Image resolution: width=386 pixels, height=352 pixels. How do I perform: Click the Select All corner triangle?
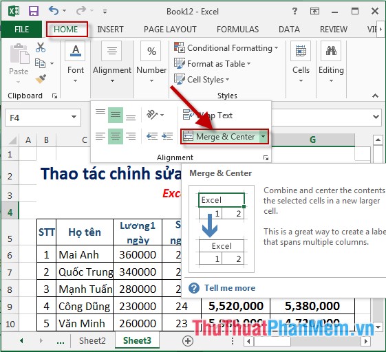(x=12, y=140)
